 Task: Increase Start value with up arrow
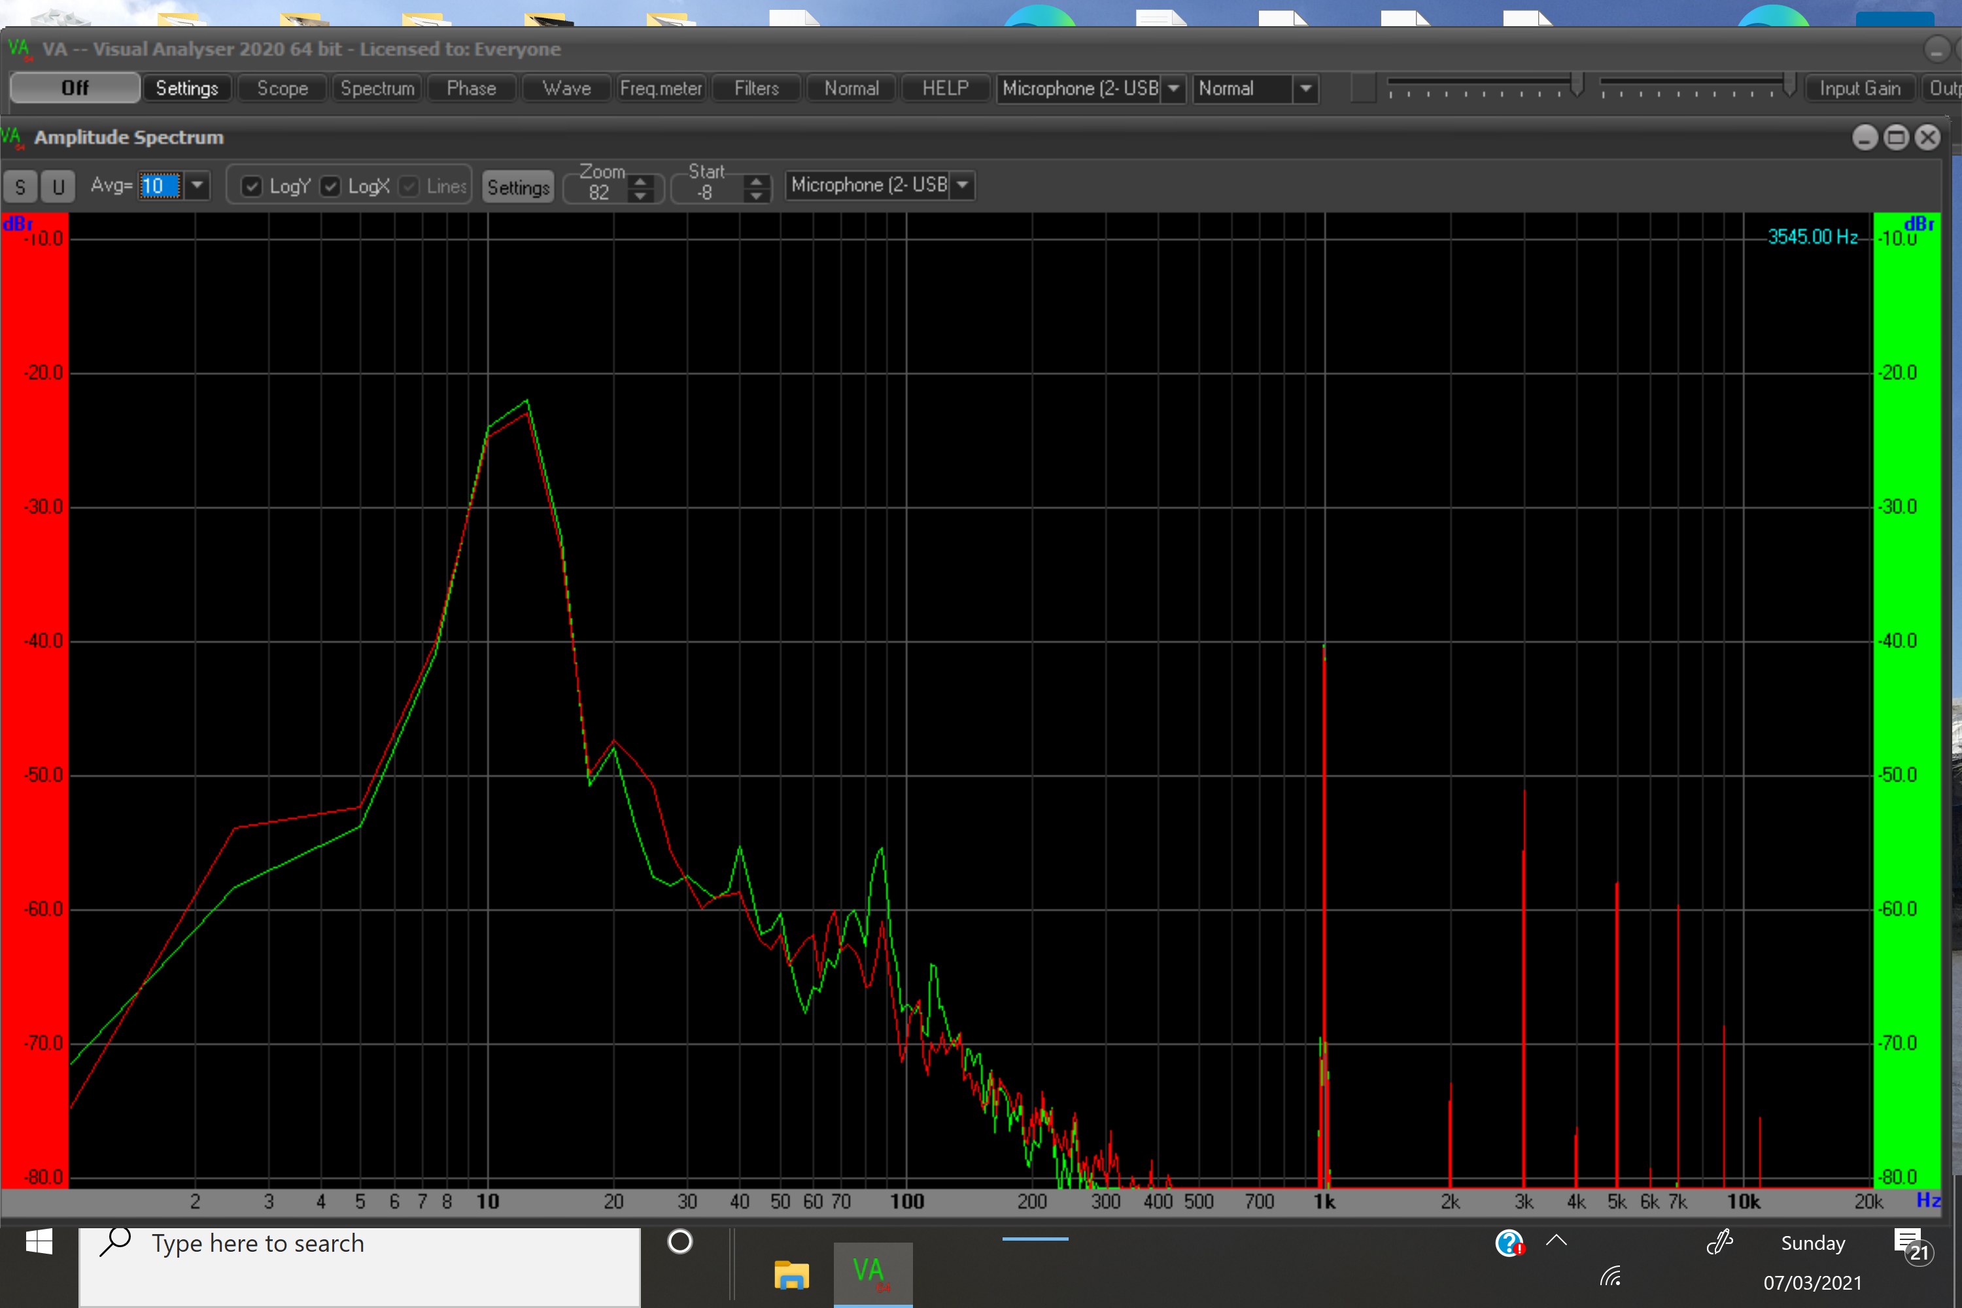click(756, 181)
